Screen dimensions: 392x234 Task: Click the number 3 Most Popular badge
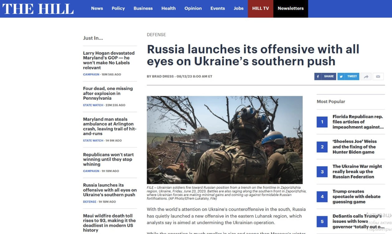click(322, 172)
